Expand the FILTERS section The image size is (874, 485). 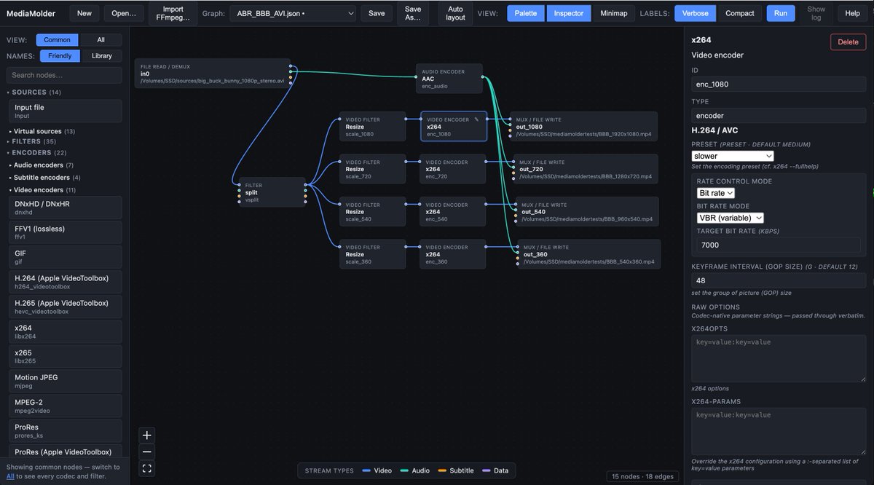coord(34,141)
